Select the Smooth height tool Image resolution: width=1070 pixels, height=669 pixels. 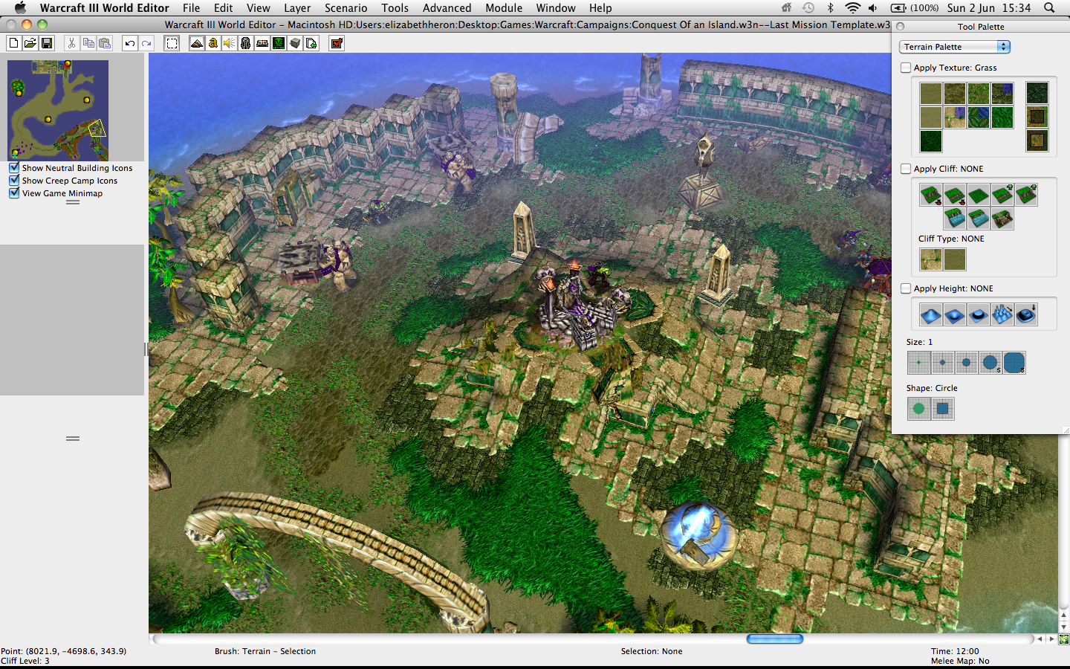coord(1026,314)
